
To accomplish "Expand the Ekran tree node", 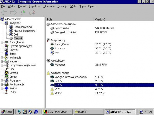I will (x=2, y=54).
